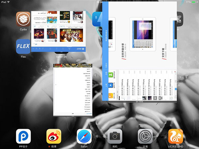Viewport: 199px width, 149px height.
Task: Launch Safari from the dock
Action: 84,136
